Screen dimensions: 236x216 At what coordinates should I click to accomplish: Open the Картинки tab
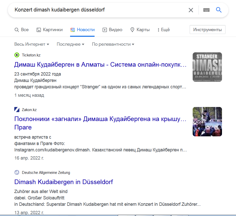50,30
